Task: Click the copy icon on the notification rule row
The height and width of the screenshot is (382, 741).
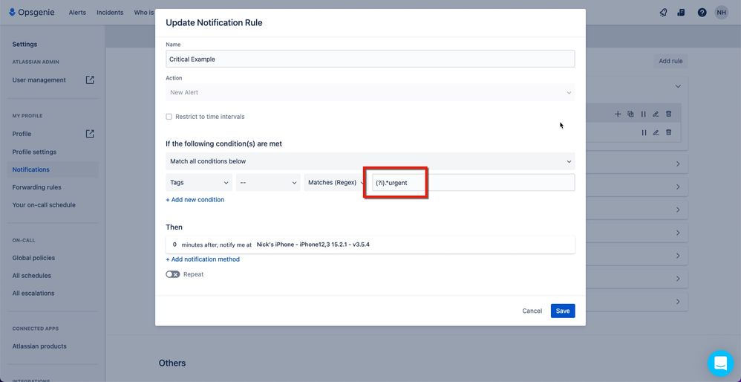Action: coord(630,114)
